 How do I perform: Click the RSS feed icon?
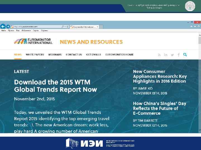tap(159, 55)
